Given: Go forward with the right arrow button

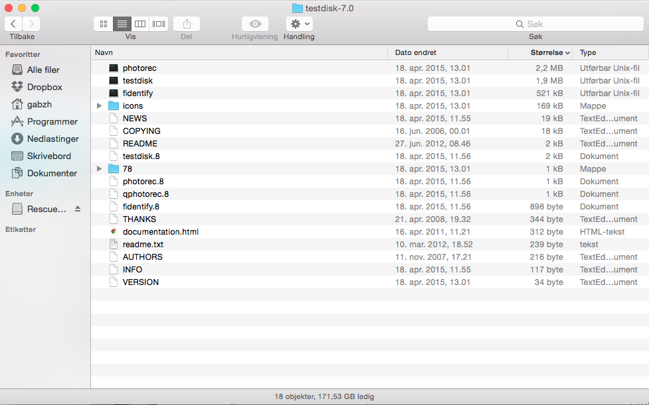Looking at the screenshot, I should coord(31,24).
